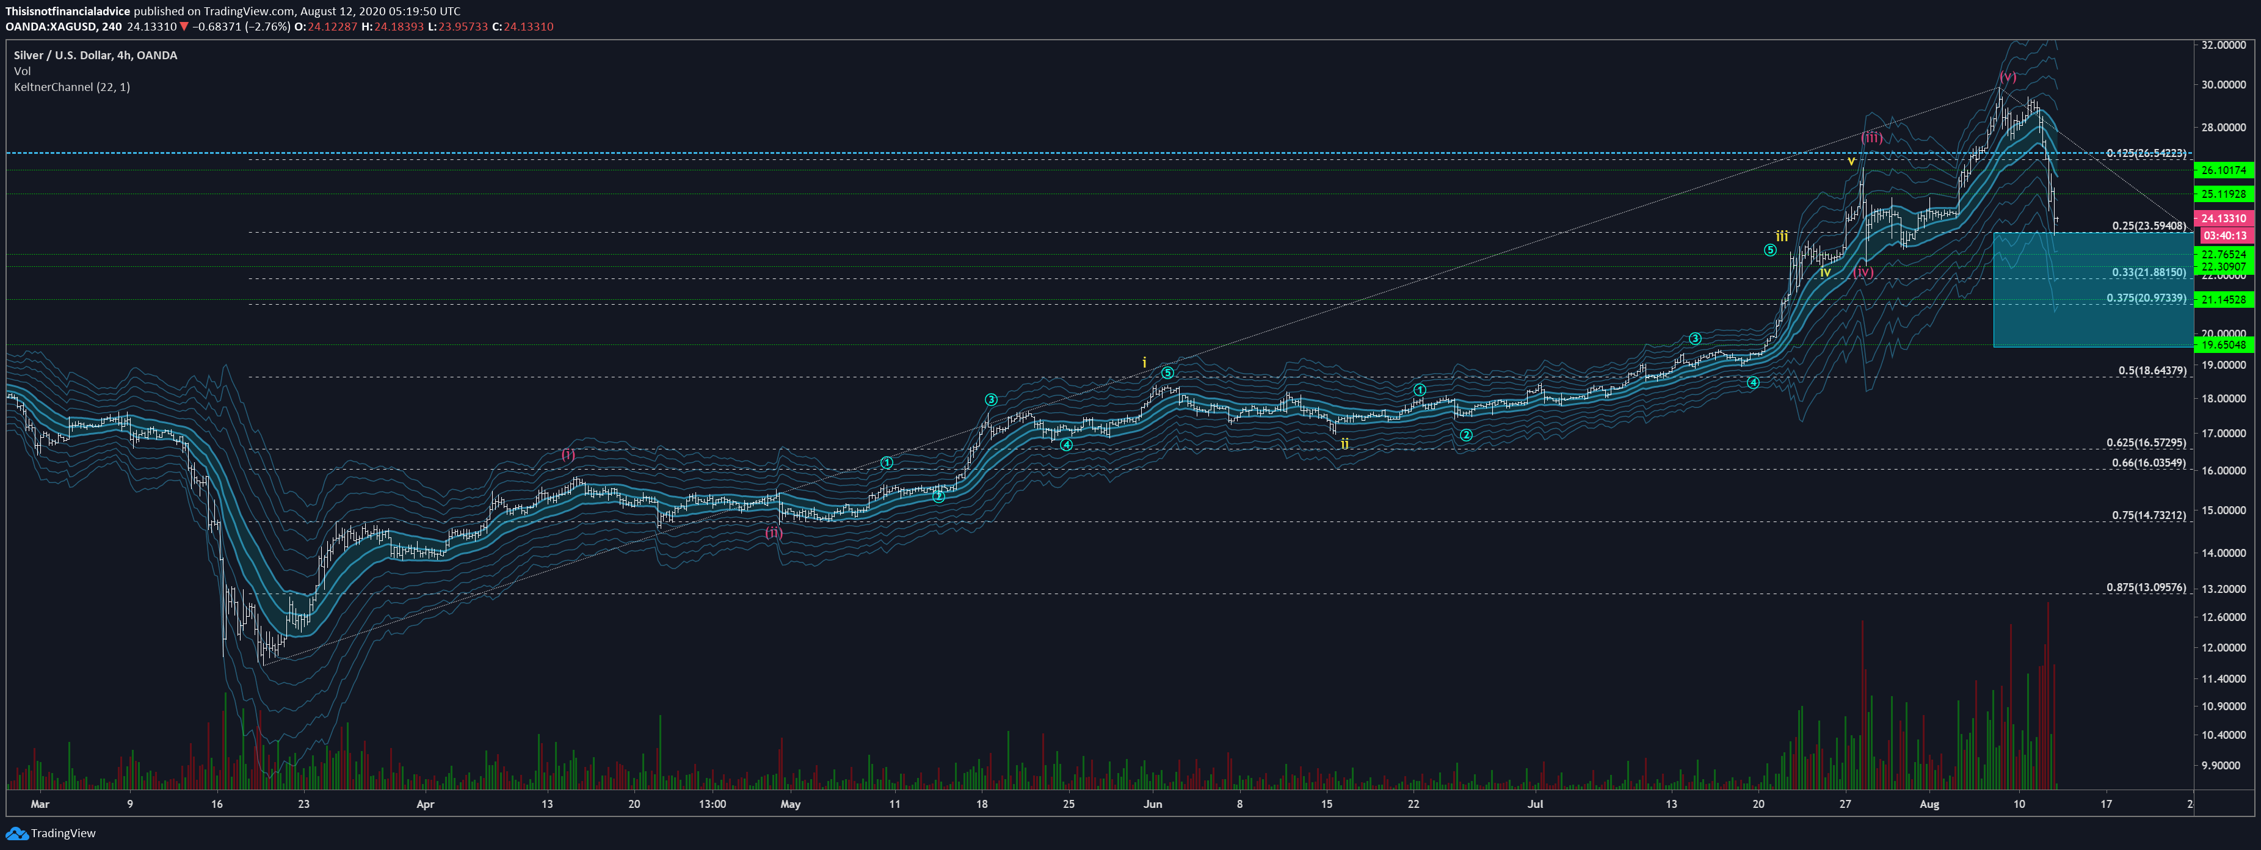The width and height of the screenshot is (2261, 850).
Task: Select the pink (iii) wave label
Action: (1872, 138)
